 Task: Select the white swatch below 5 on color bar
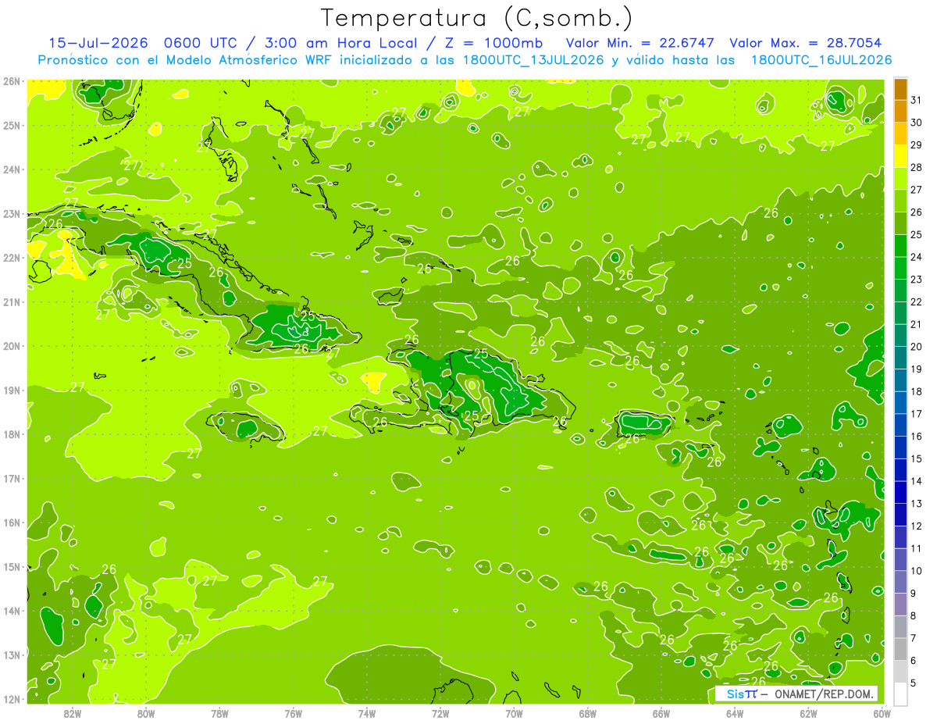pos(900,694)
